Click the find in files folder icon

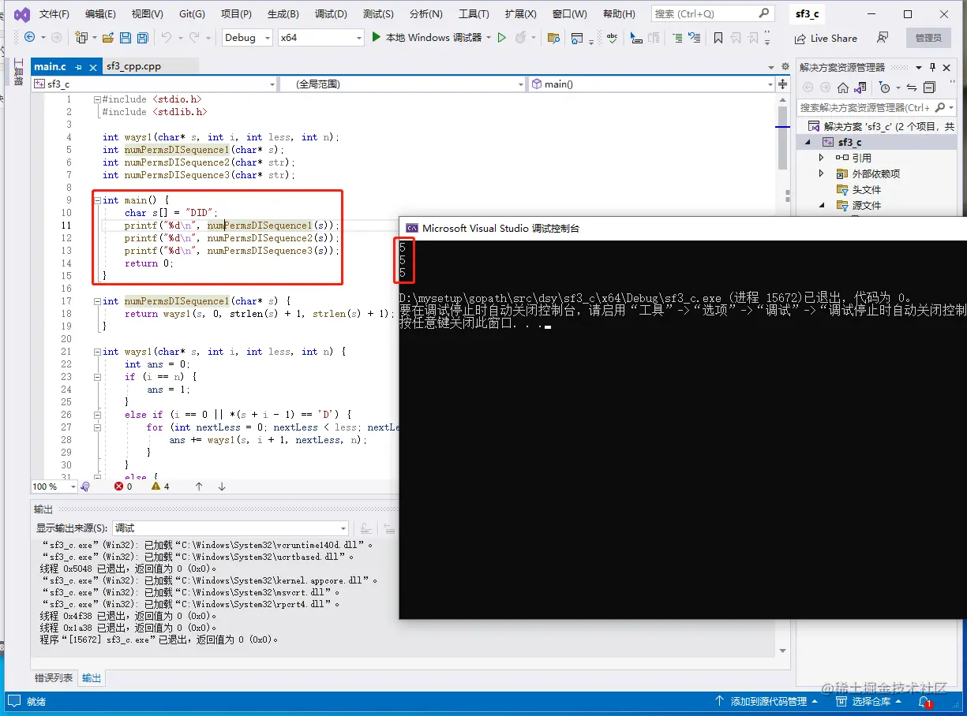click(553, 38)
